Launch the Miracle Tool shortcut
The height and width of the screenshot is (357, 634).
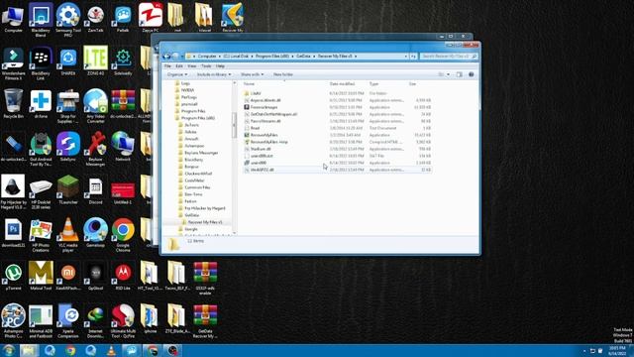click(41, 276)
